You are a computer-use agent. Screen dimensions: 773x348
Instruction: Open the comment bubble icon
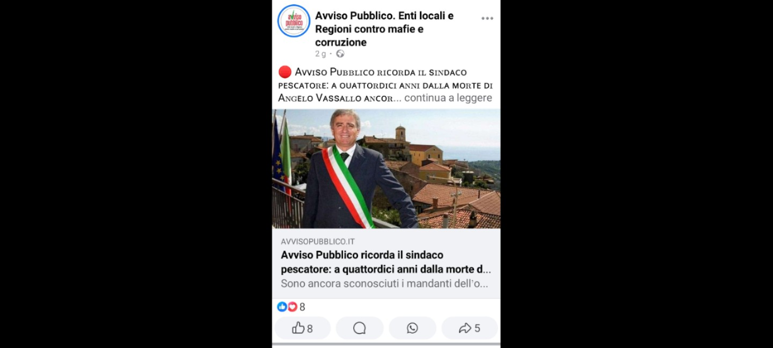[x=359, y=328]
